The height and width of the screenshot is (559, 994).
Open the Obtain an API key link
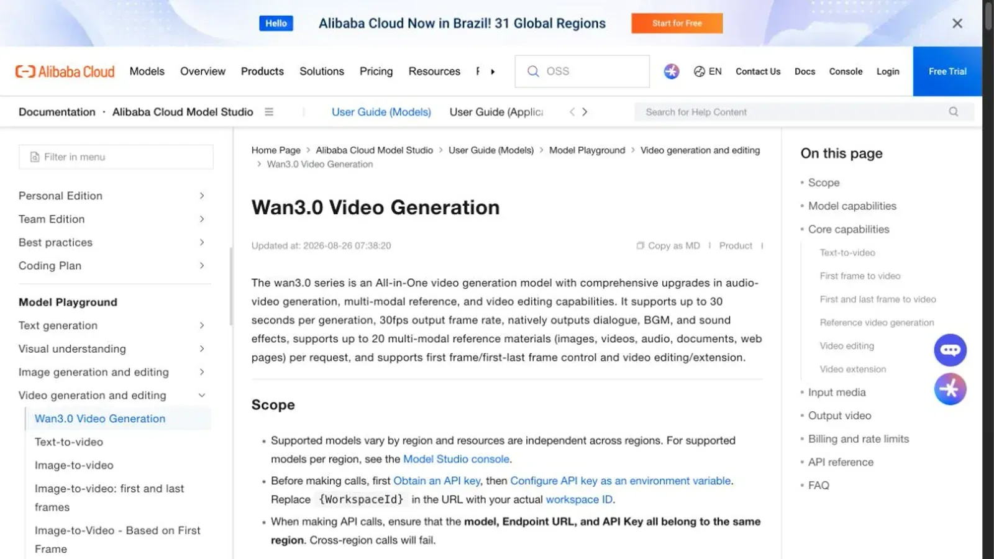click(x=437, y=481)
